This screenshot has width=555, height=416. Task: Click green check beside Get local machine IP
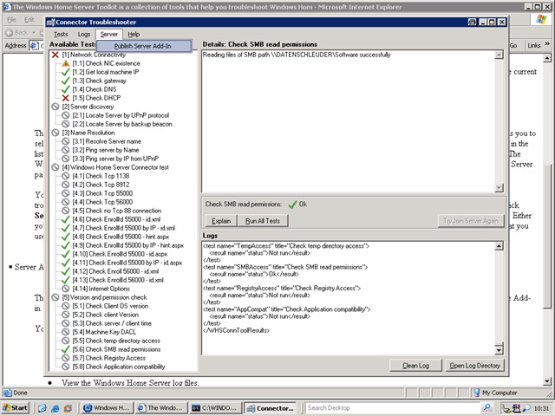tap(66, 72)
